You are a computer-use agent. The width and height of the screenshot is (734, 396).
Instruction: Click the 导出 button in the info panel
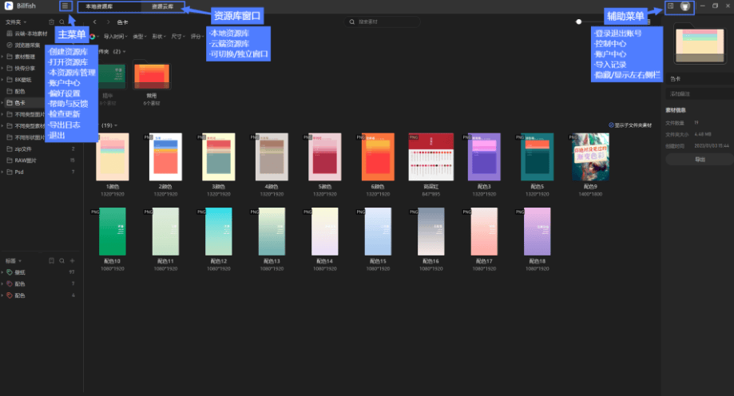[x=700, y=160]
